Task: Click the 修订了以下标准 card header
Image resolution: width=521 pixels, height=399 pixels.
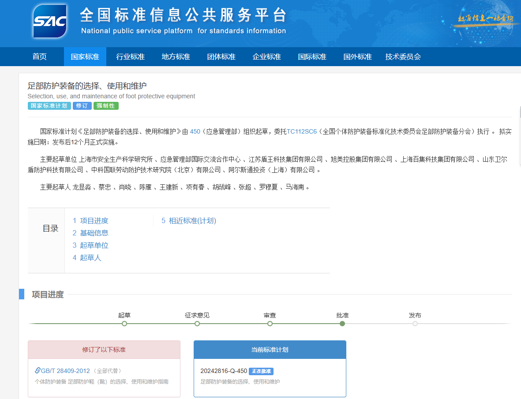Action: coord(104,350)
